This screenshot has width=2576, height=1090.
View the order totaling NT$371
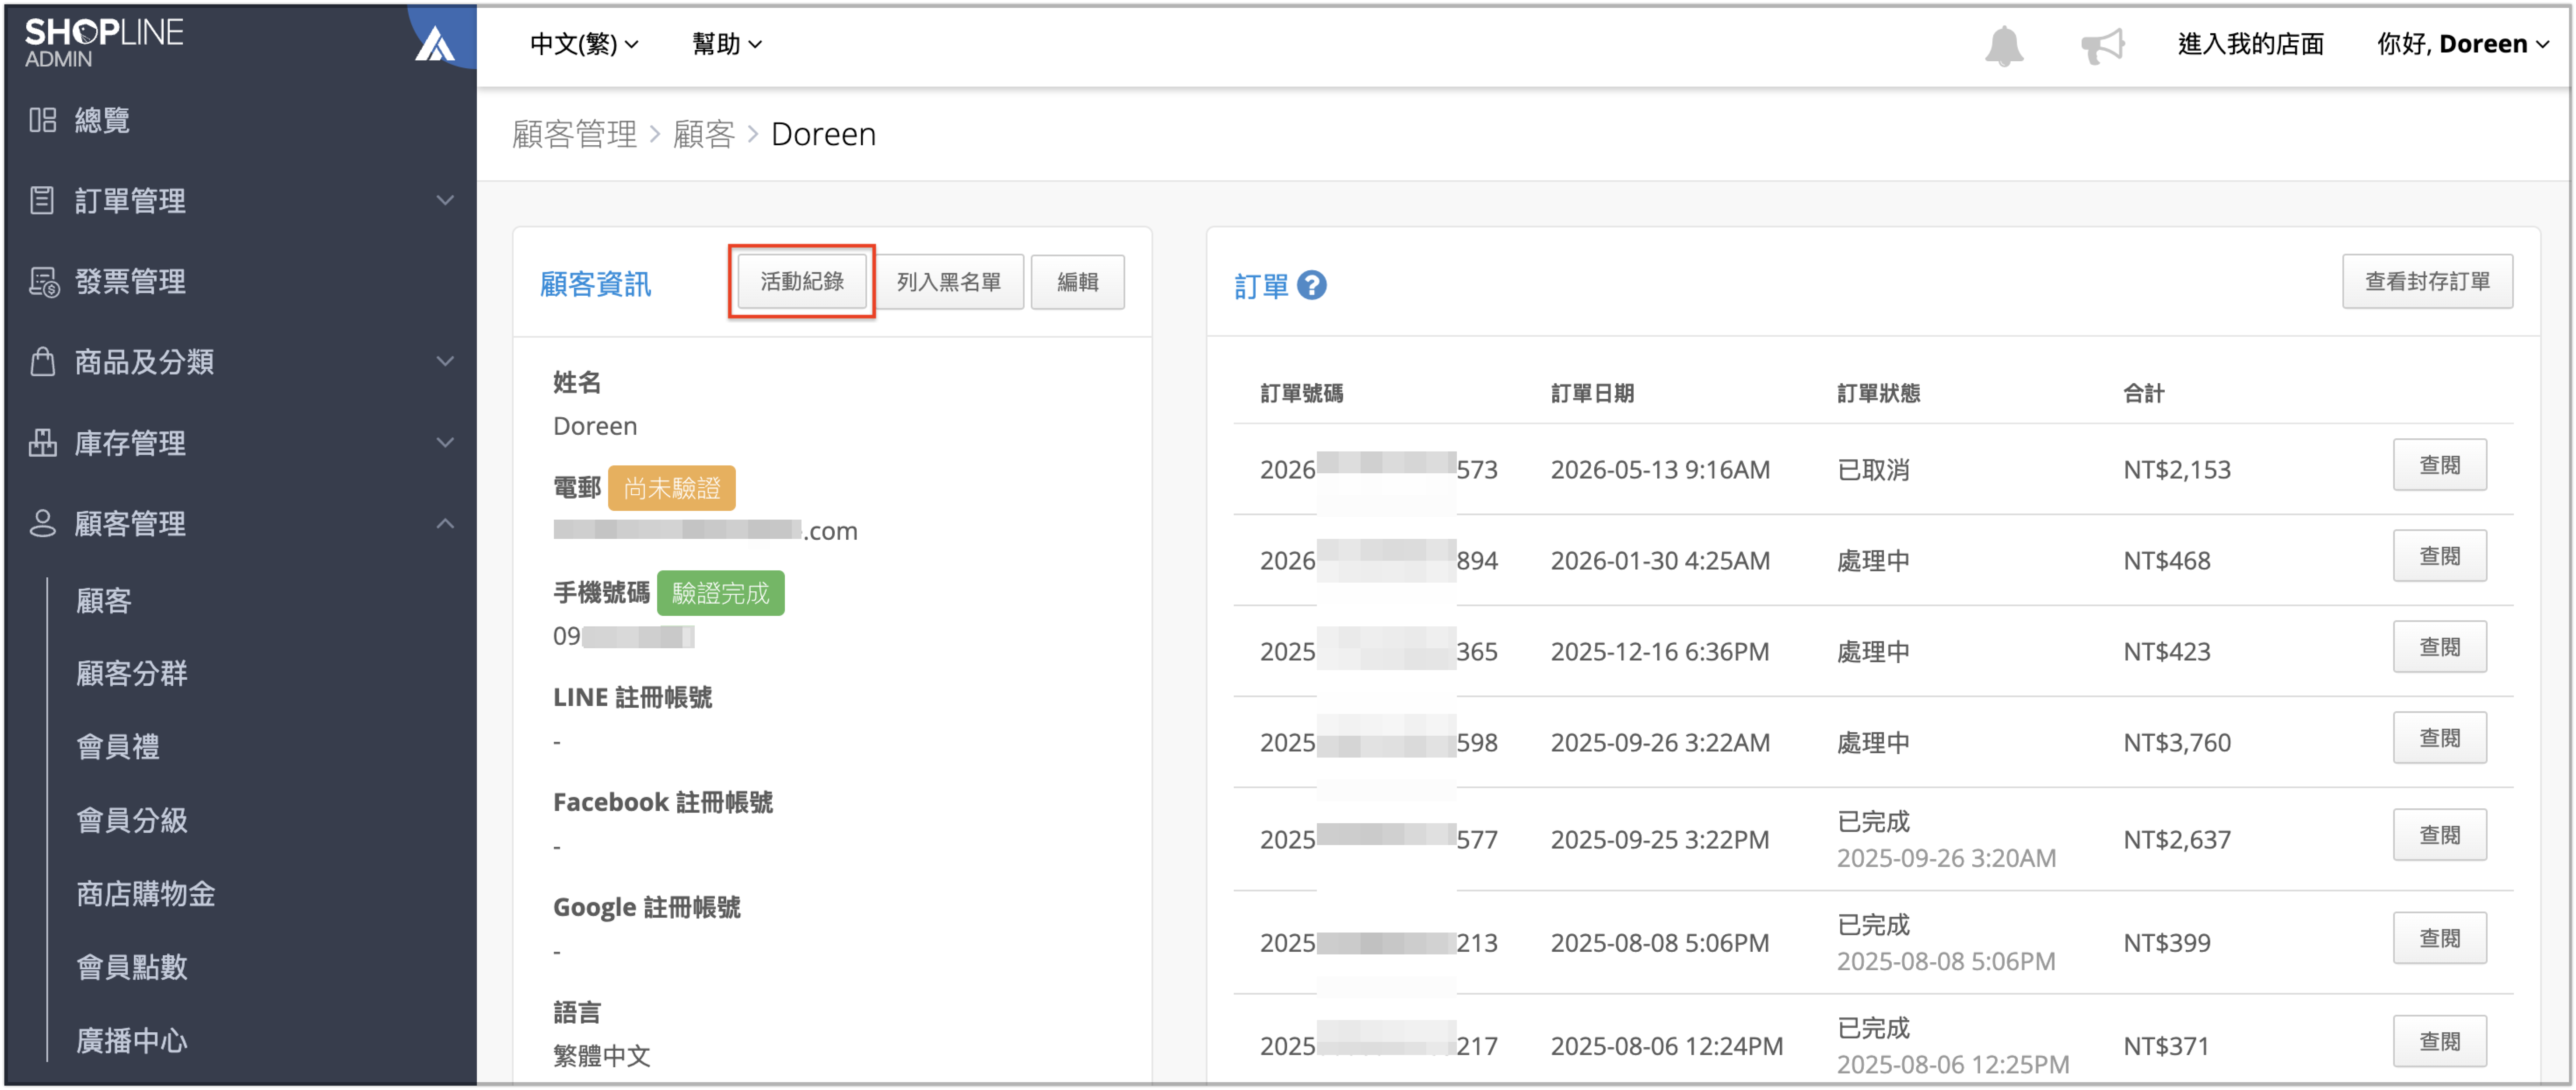[2439, 1041]
